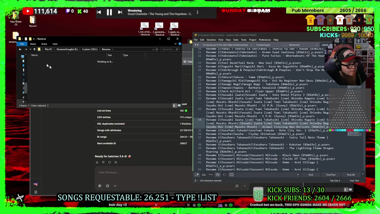Viewport: 380px width, 214px height.
Task: Toggle in selection search option
Action: coord(224,175)
